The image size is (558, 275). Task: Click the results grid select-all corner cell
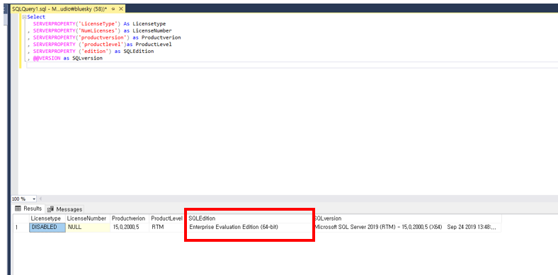point(21,218)
